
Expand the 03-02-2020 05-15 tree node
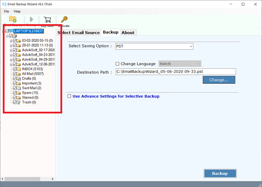(x=11, y=41)
